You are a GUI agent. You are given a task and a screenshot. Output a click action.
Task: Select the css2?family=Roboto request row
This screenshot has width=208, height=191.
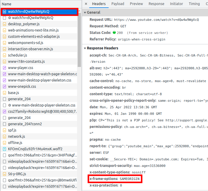tap(42, 112)
